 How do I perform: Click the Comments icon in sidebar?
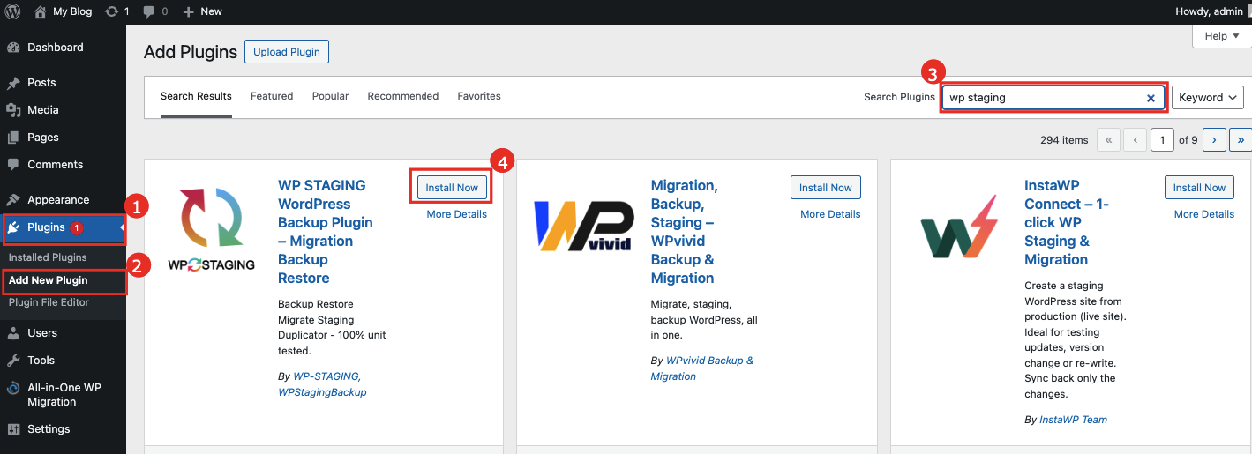click(x=13, y=165)
